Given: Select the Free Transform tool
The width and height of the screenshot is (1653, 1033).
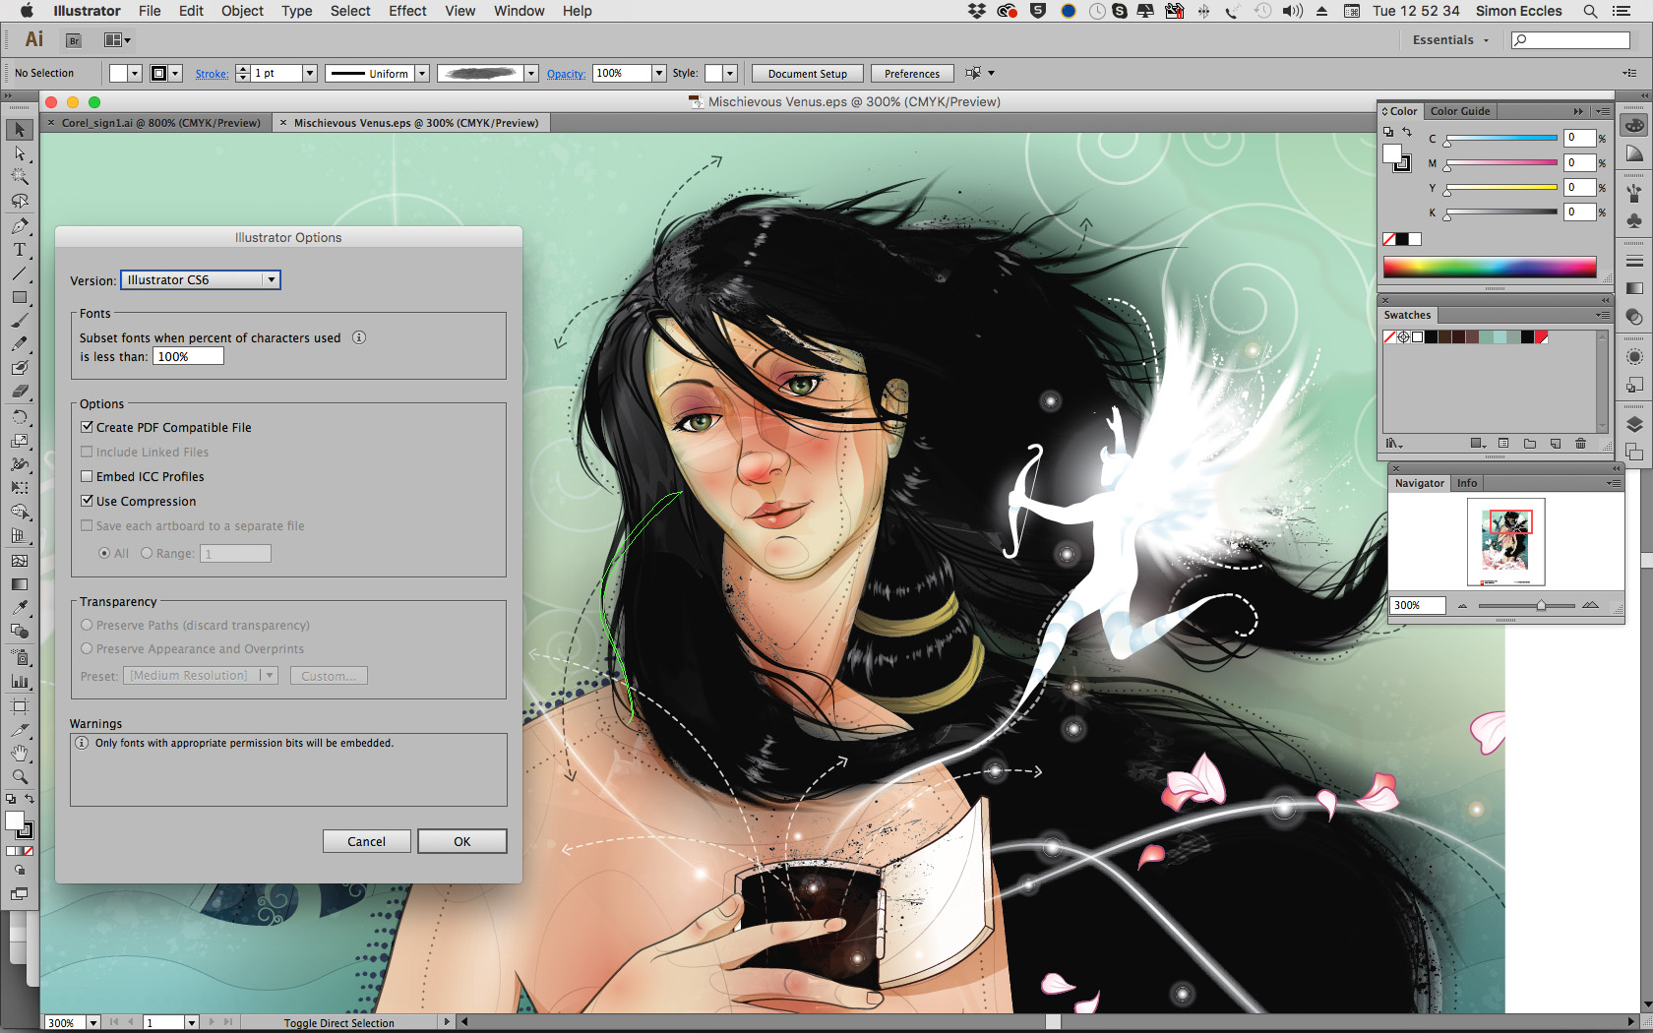Looking at the screenshot, I should (20, 487).
